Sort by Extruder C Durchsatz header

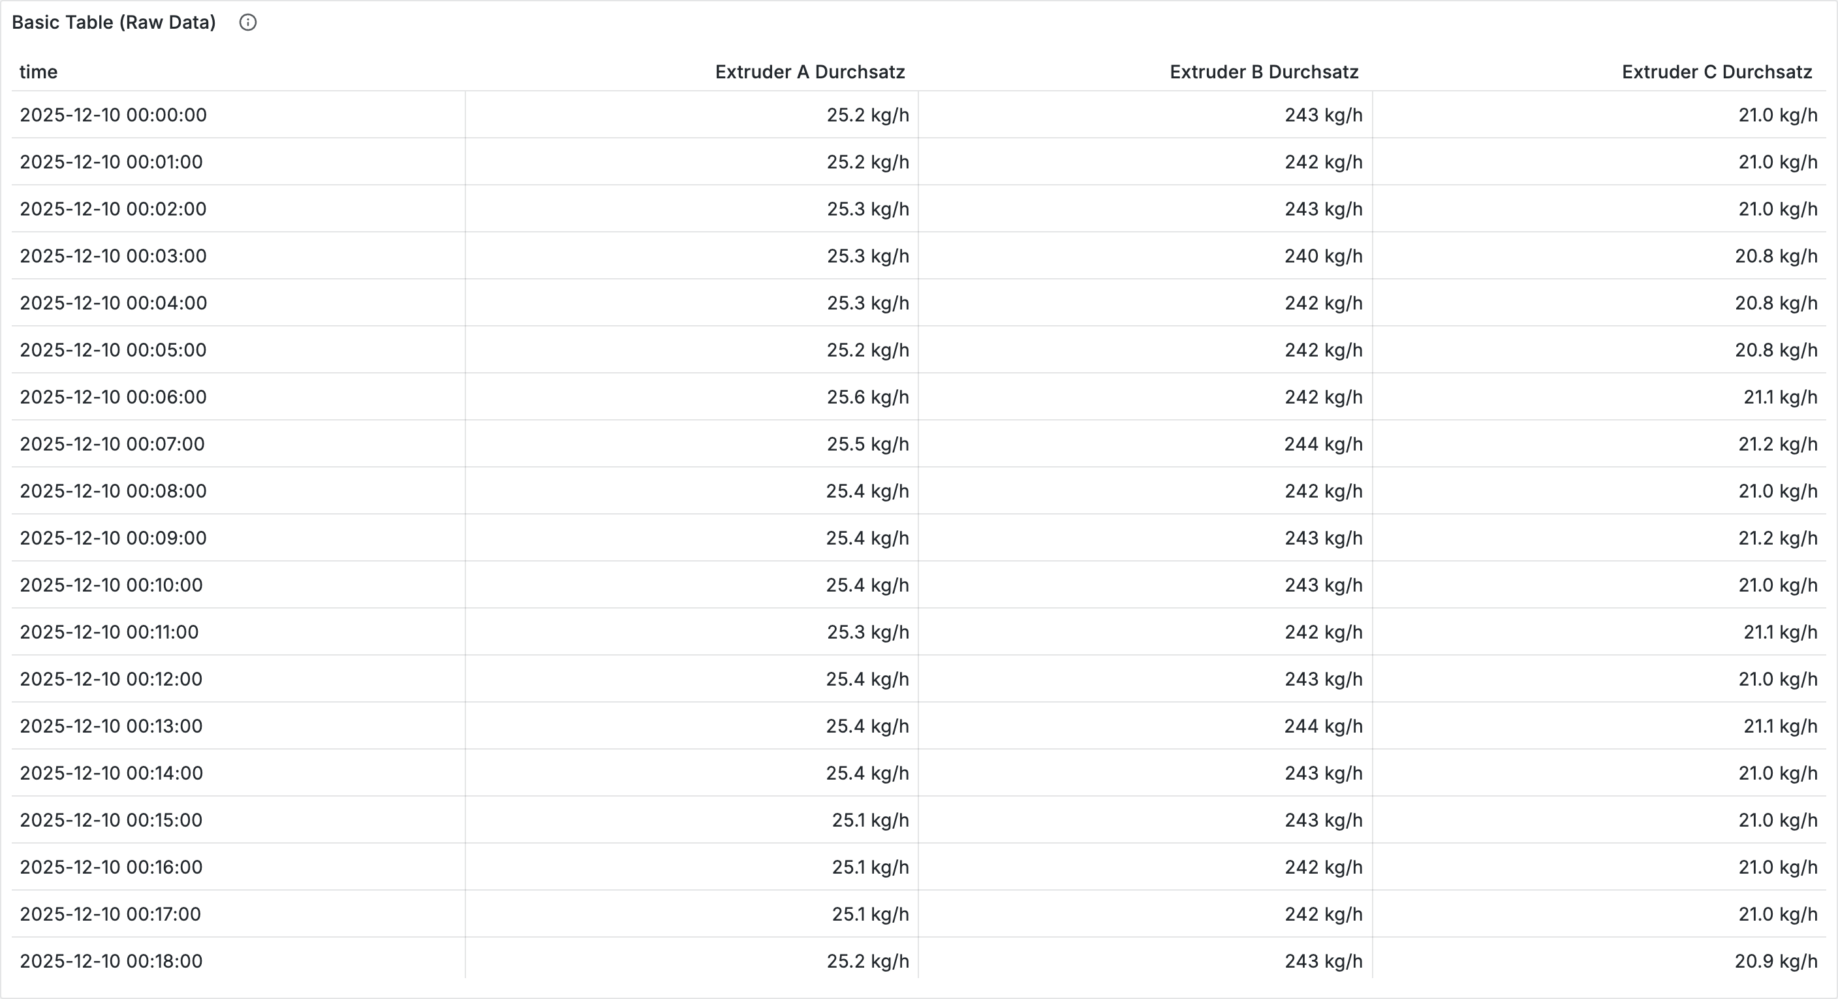1716,72
